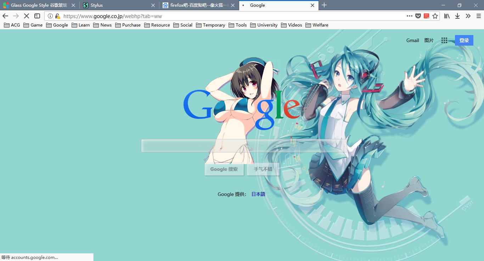Expand the Learn bookmarks folder
The image size is (484, 261).
(x=81, y=25)
